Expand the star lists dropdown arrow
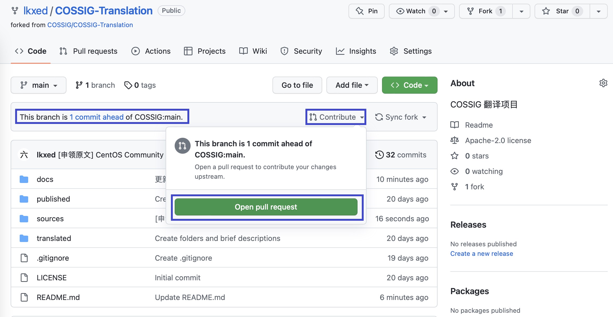Image resolution: width=613 pixels, height=317 pixels. click(599, 11)
